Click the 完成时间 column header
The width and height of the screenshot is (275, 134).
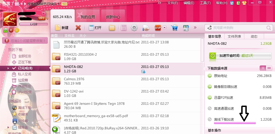point(148,36)
